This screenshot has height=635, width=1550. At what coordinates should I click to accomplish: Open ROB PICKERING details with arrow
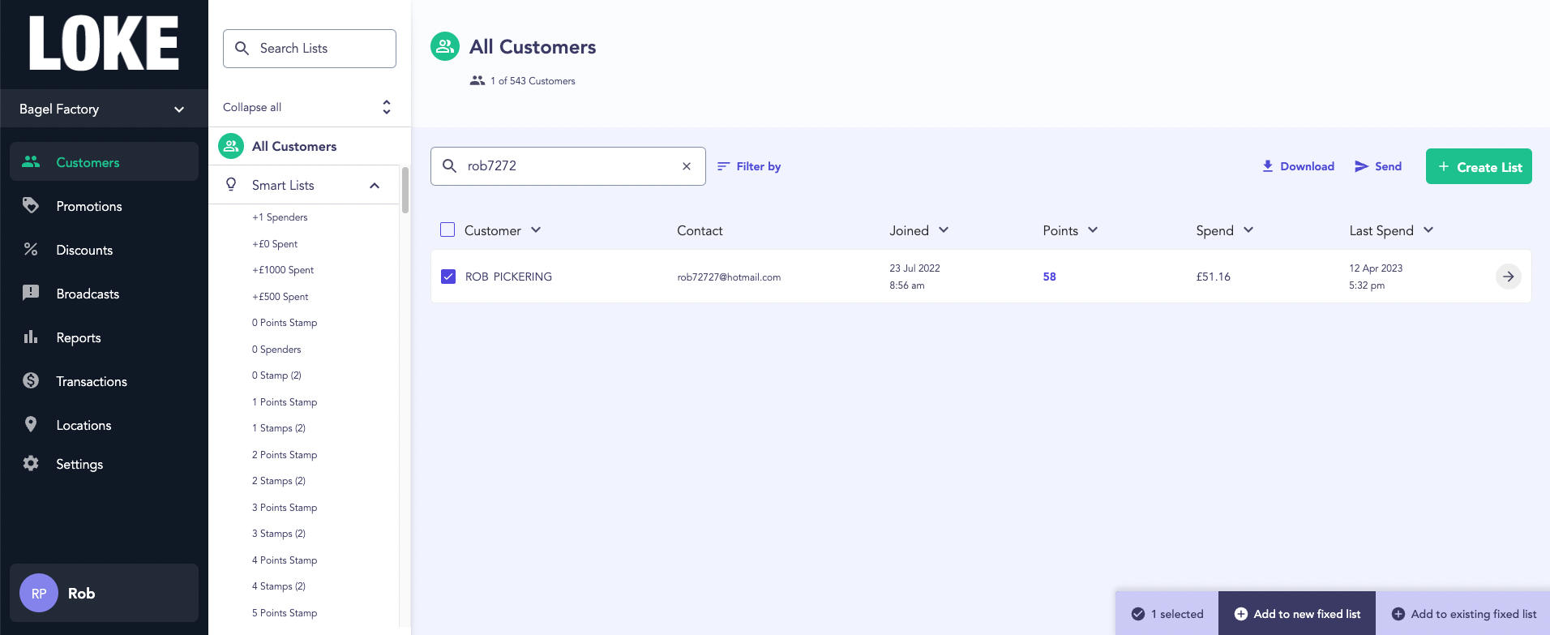click(1508, 277)
